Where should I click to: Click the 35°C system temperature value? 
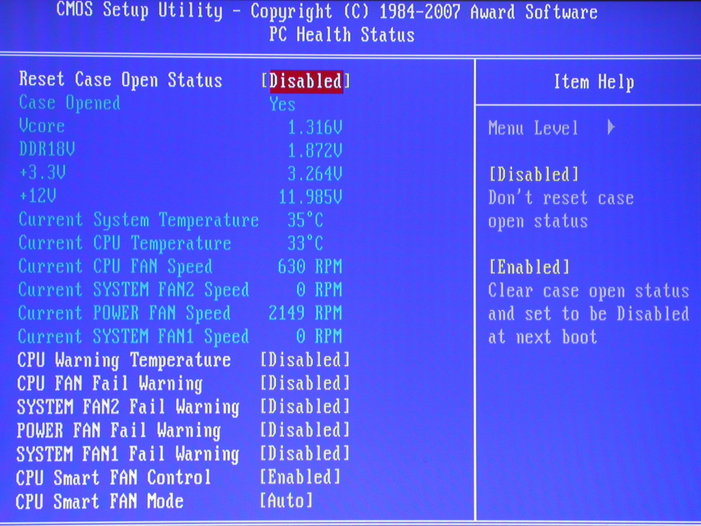tap(305, 220)
